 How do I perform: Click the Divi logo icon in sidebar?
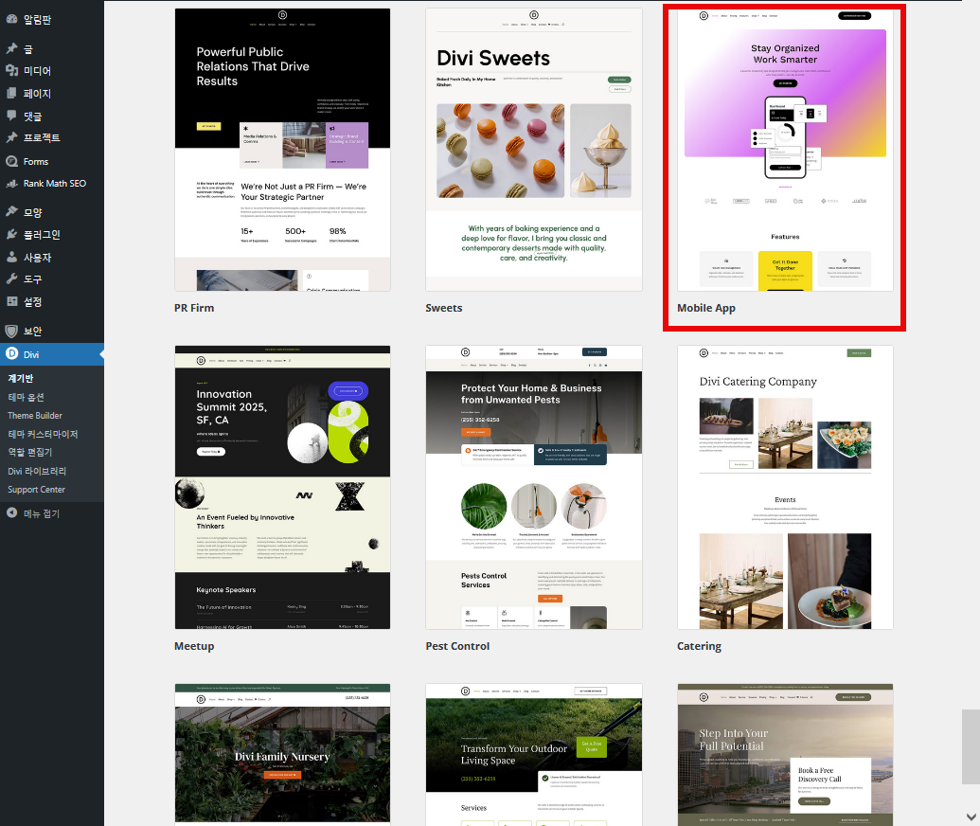click(x=11, y=354)
